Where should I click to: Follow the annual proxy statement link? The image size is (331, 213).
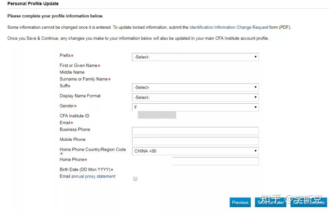tap(93, 177)
